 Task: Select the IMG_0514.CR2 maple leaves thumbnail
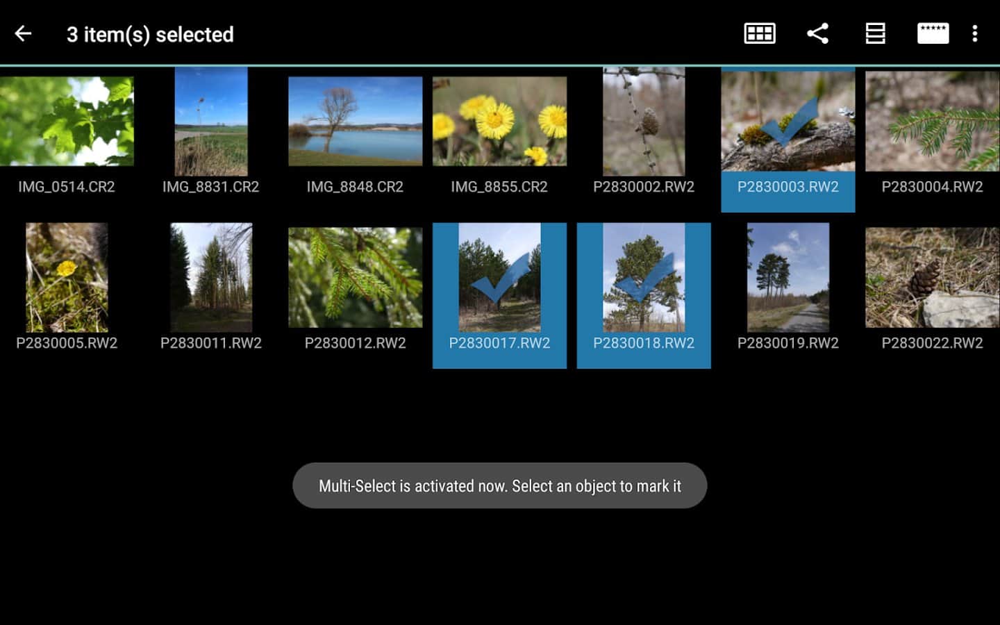pyautogui.click(x=67, y=122)
